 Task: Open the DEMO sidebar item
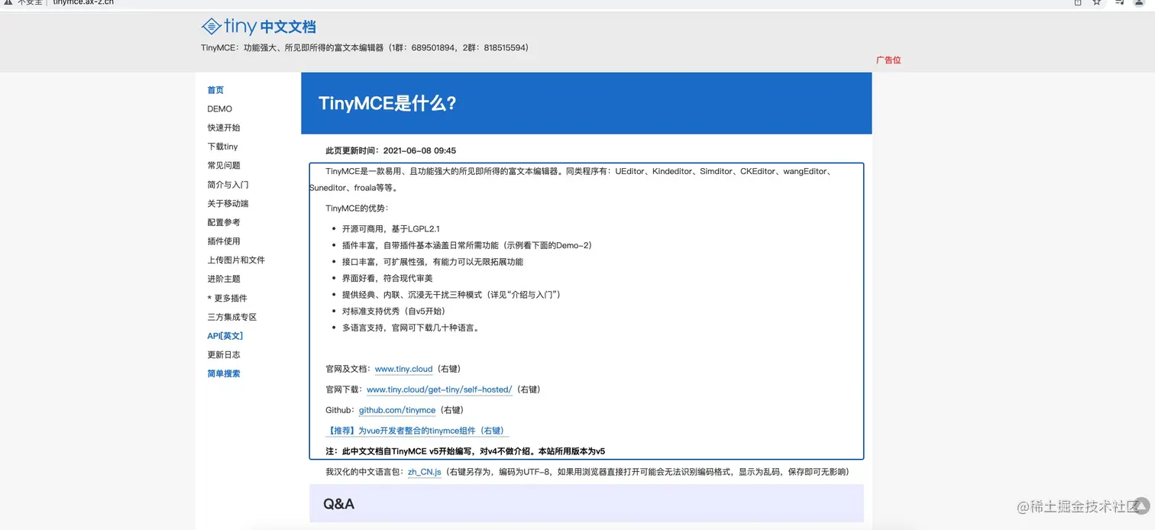click(x=219, y=109)
